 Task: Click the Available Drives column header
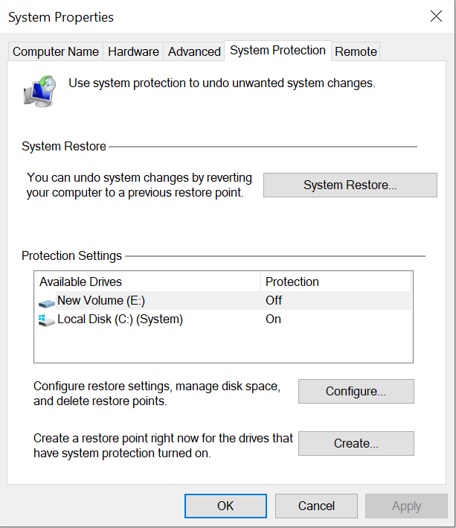tap(80, 282)
